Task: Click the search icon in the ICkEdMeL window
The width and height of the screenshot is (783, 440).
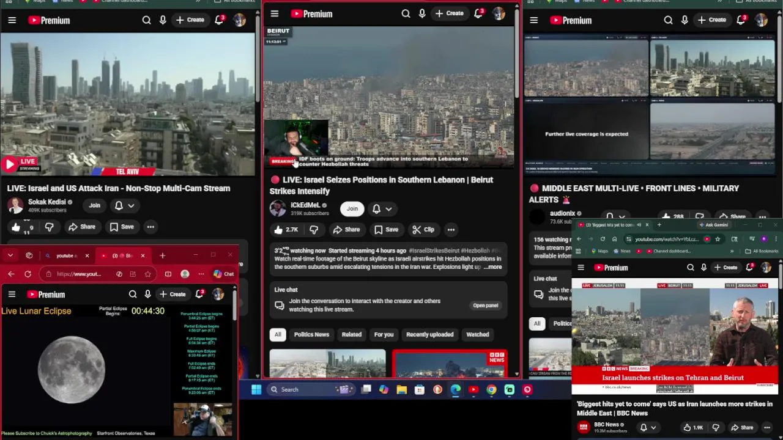Action: click(406, 13)
